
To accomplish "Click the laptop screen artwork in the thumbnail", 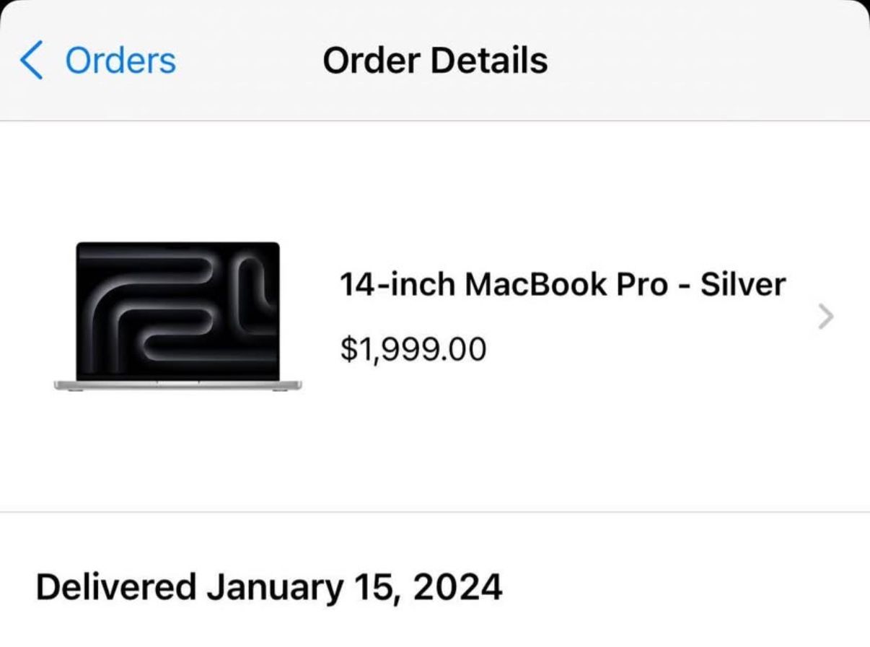I will (180, 310).
